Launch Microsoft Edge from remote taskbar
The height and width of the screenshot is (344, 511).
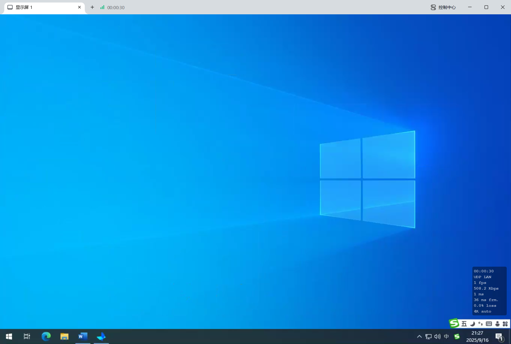(x=46, y=337)
